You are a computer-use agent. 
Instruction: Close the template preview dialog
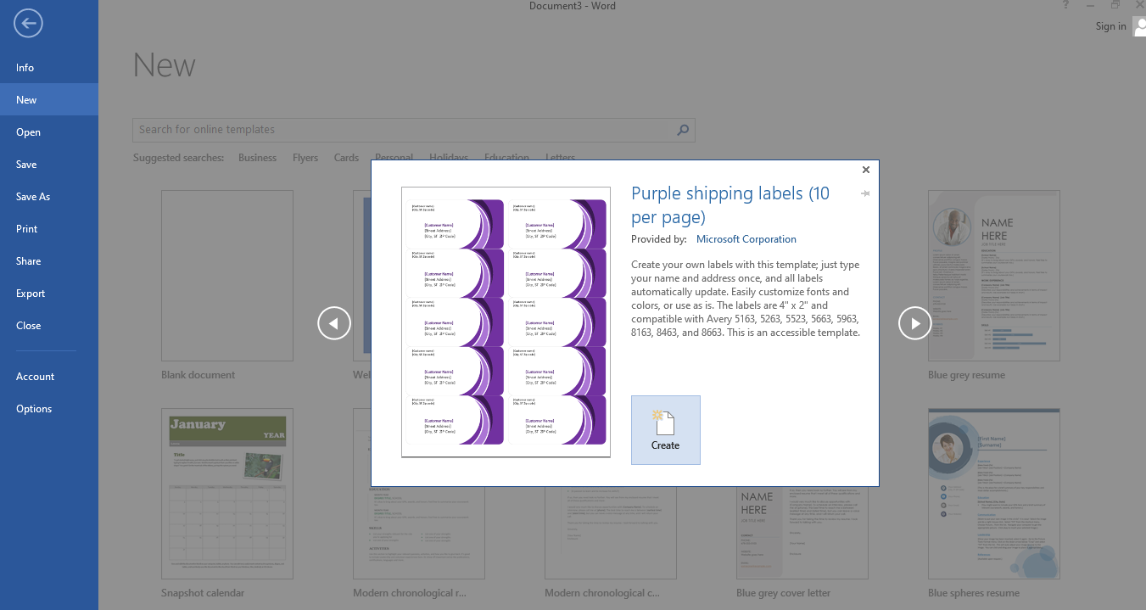click(x=866, y=170)
